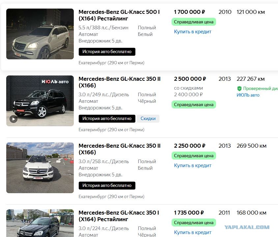Viewport: 278px width, 237px height.
Task: Click the Скидки button
Action: 148,119
